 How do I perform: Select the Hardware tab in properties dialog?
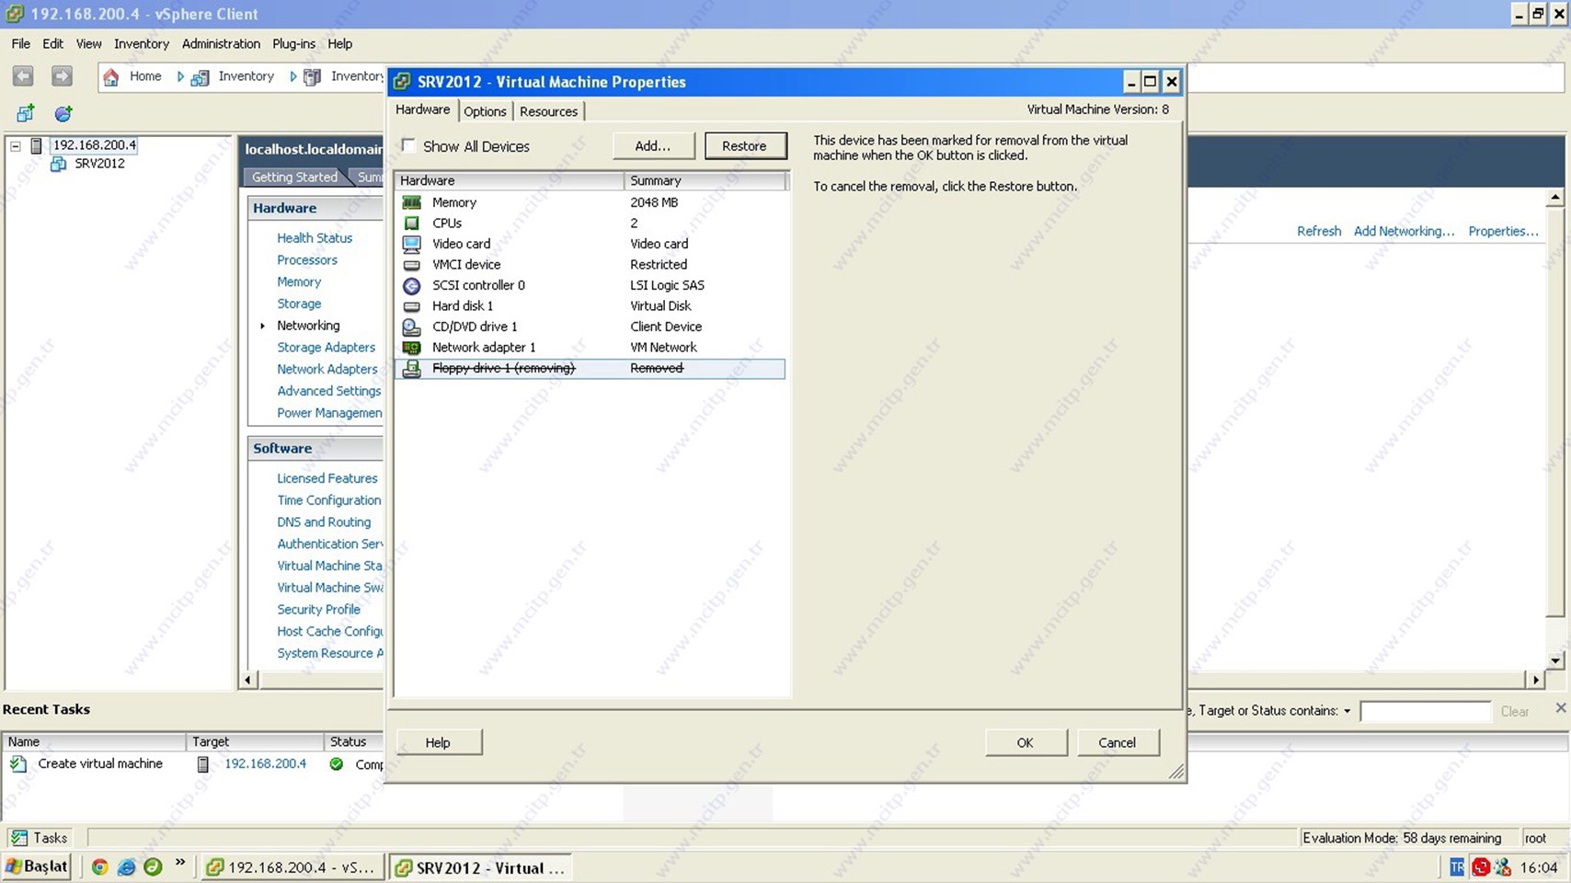(423, 109)
